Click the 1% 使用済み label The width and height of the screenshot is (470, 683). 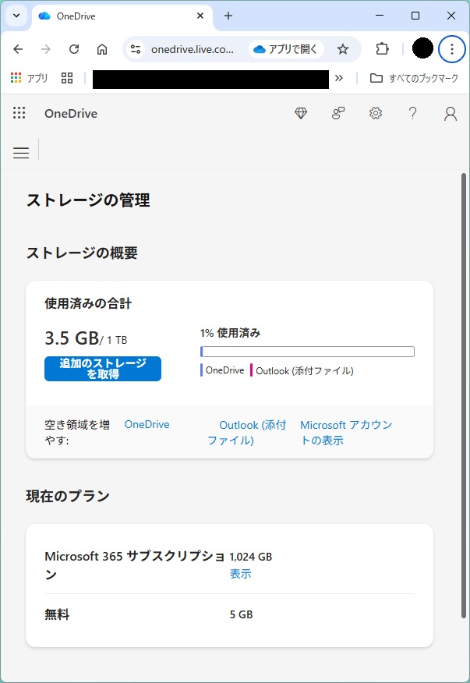(231, 333)
